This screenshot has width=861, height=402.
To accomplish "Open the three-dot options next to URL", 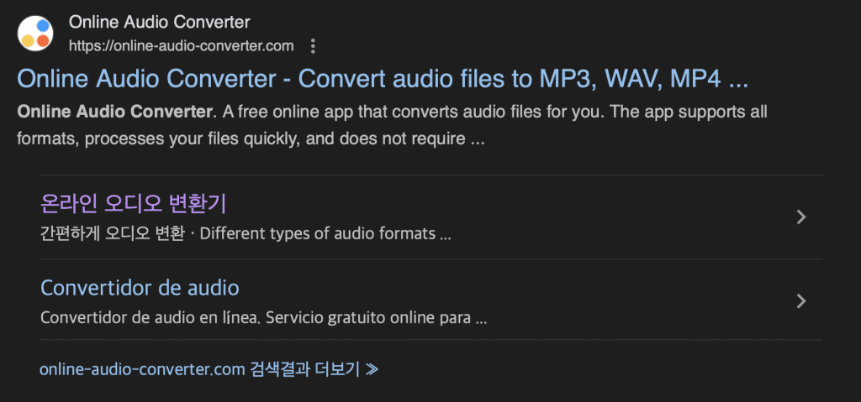I will click(313, 46).
